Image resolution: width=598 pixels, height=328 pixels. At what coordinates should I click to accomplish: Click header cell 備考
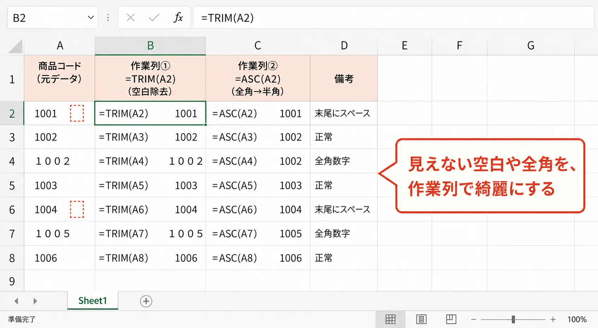pyautogui.click(x=344, y=78)
